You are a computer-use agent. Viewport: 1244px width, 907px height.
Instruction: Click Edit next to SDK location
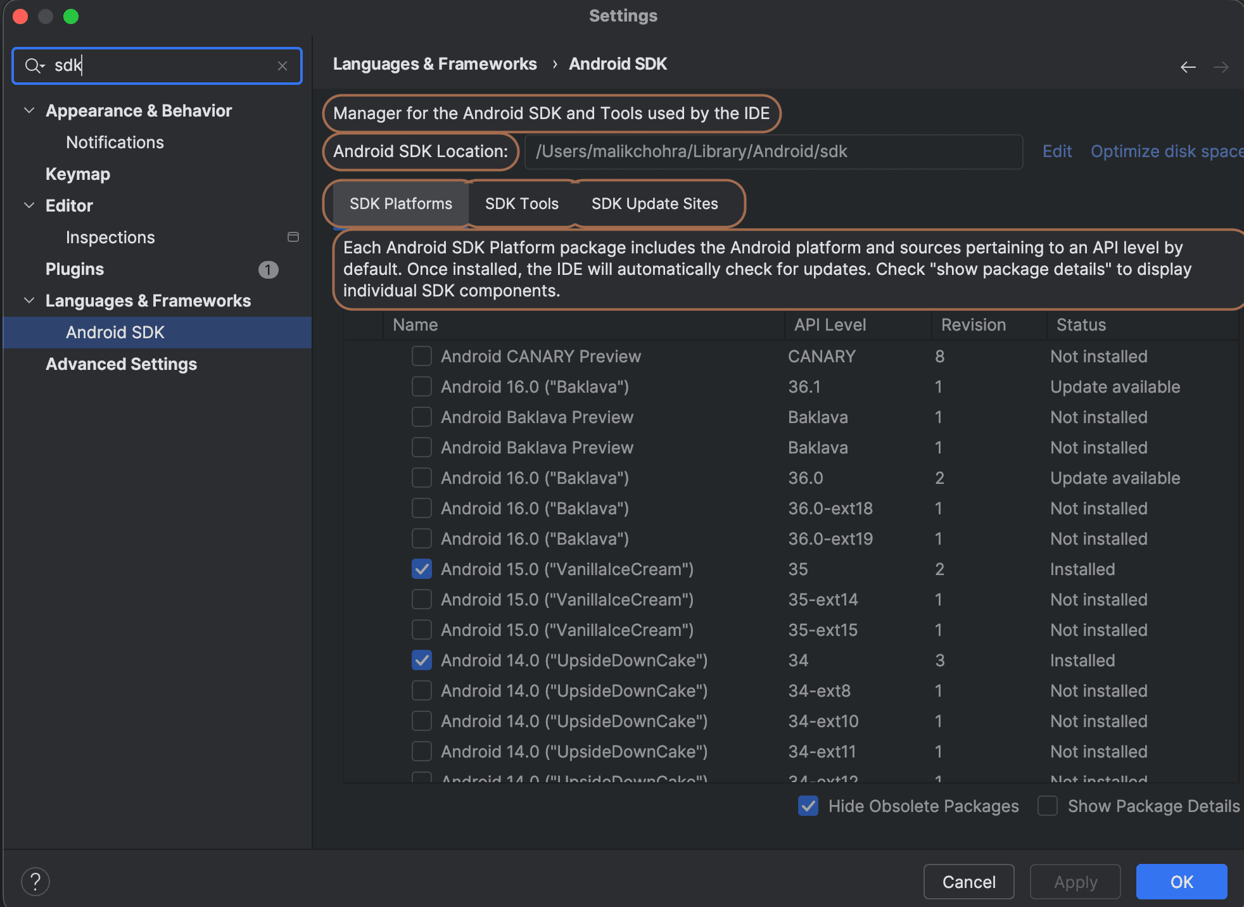1057,151
